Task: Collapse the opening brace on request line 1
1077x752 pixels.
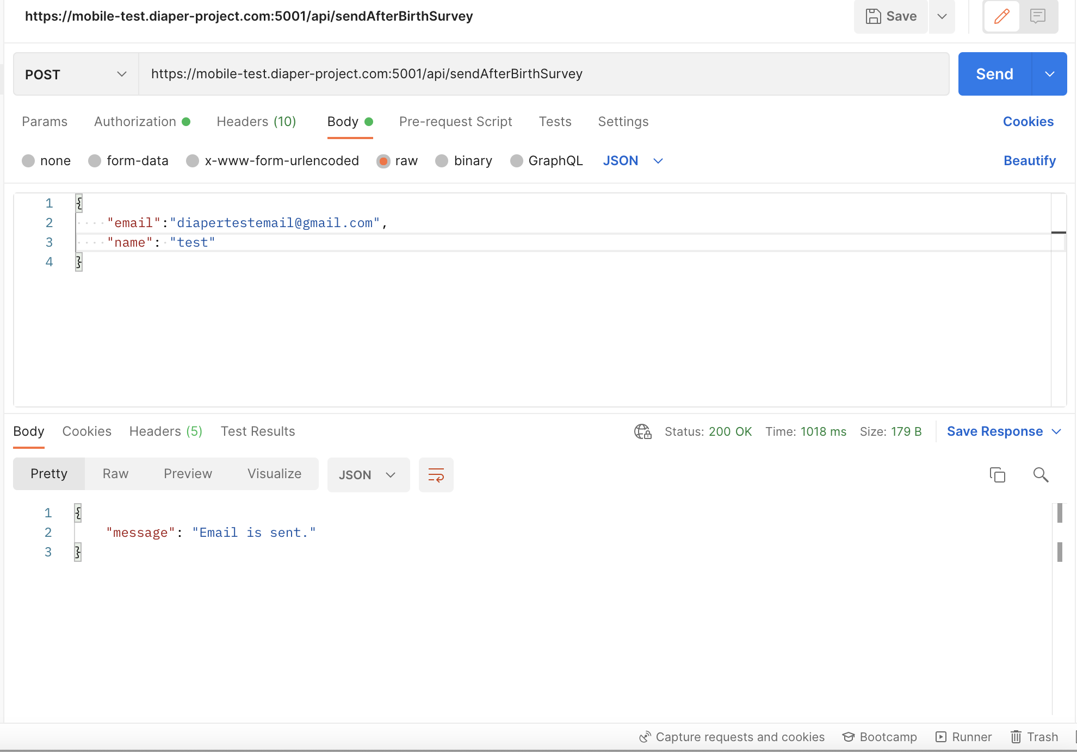Action: (79, 203)
